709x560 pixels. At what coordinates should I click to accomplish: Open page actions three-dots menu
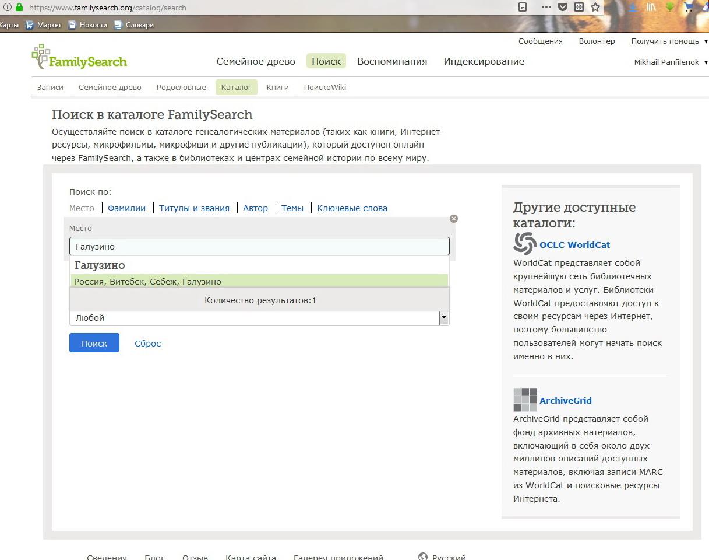[x=546, y=8]
